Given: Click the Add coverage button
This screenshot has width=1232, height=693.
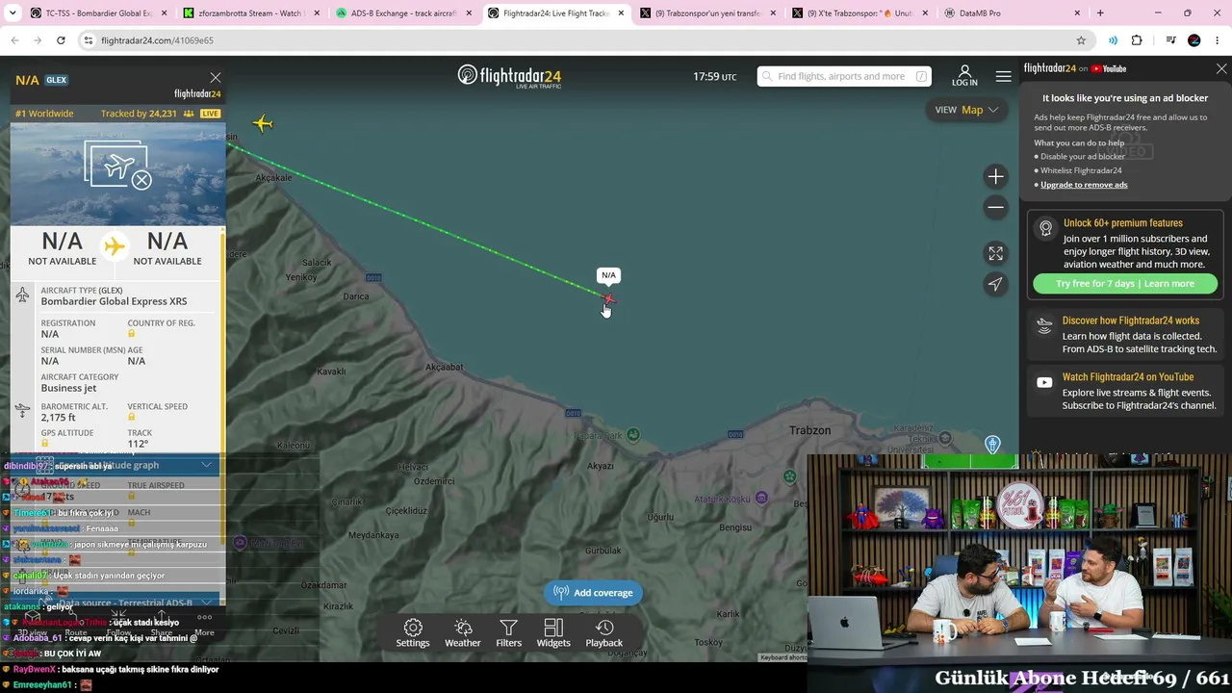Looking at the screenshot, I should pos(594,593).
